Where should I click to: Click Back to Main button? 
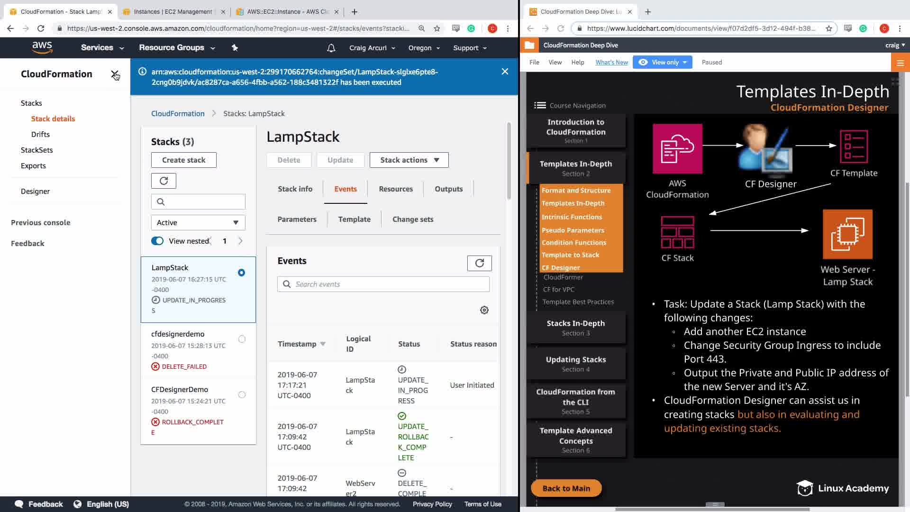click(x=566, y=488)
